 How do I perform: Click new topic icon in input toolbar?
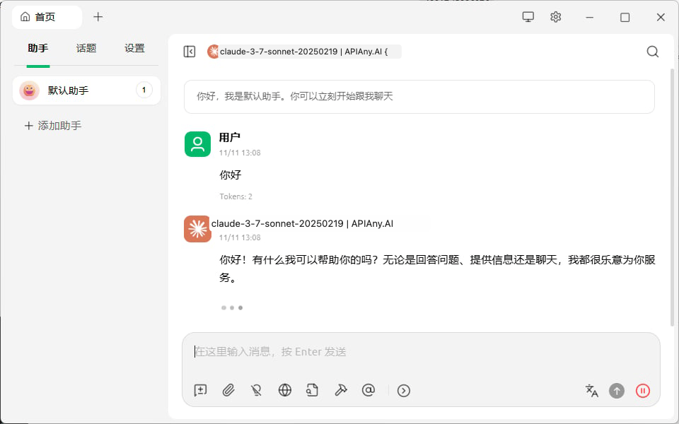coord(200,390)
